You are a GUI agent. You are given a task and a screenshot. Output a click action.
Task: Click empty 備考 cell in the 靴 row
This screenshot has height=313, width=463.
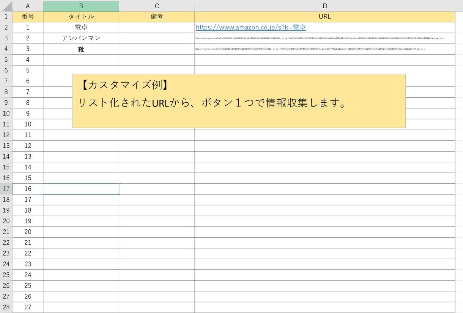157,49
